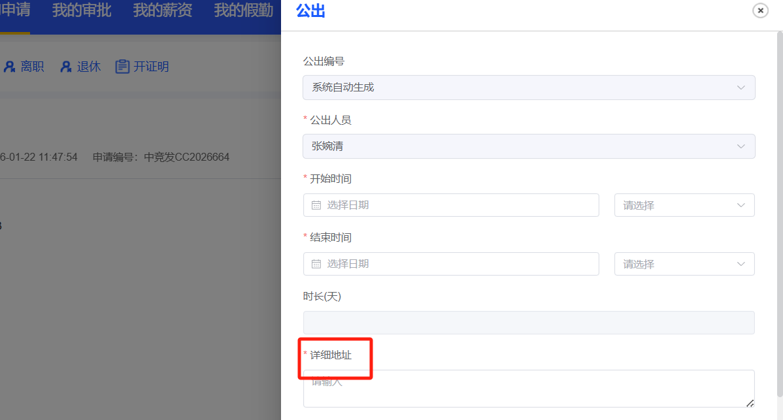Switch to the 我的薪资 tab
Viewport: 783px width, 420px height.
(x=163, y=10)
